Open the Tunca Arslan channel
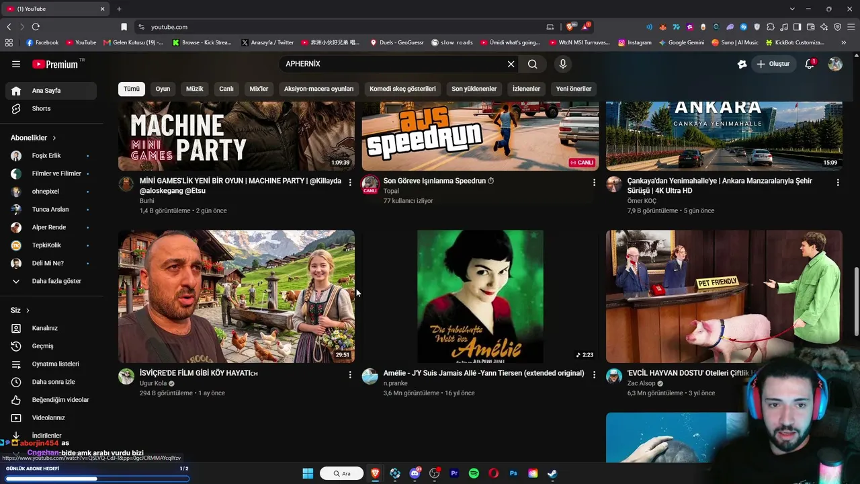Screen dimensions: 860x484 [51, 209]
